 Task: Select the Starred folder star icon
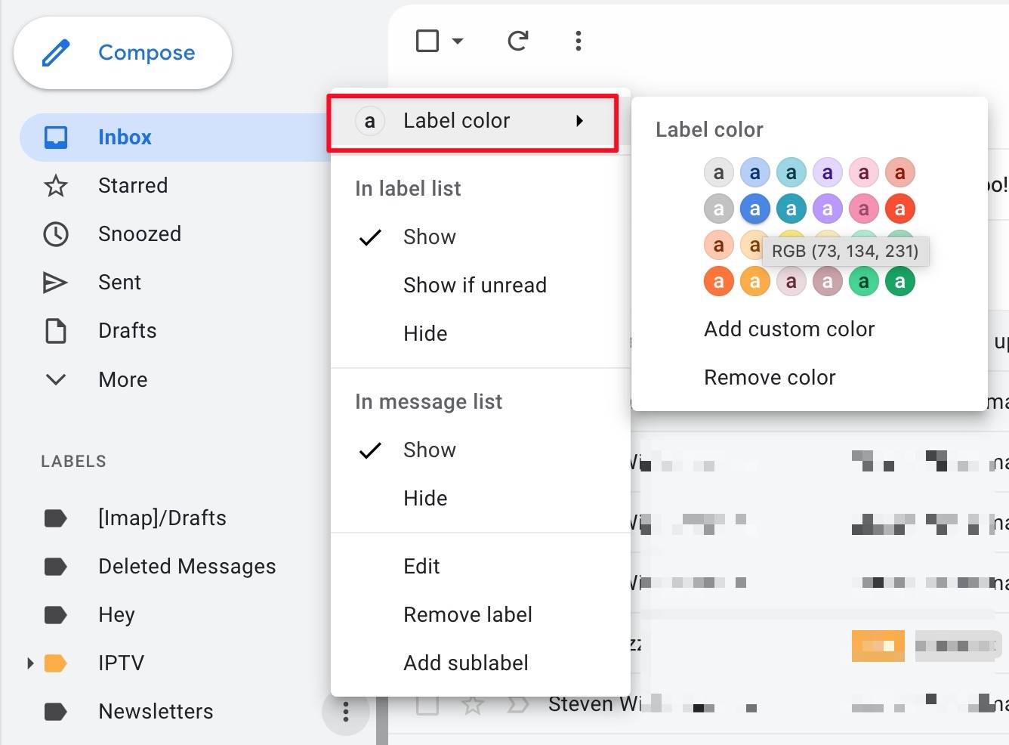tap(56, 185)
